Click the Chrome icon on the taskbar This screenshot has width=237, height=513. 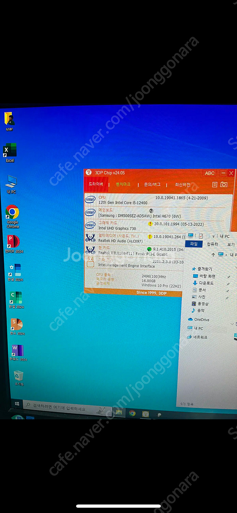coord(132,413)
